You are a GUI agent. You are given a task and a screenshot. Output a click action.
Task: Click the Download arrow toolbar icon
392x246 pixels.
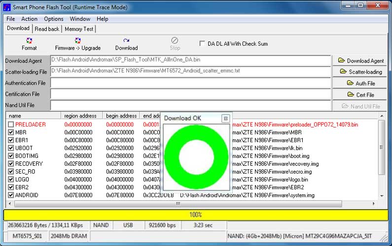click(126, 40)
